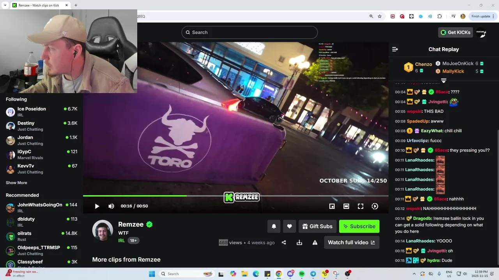Open Telegram from the taskbar

[313, 274]
